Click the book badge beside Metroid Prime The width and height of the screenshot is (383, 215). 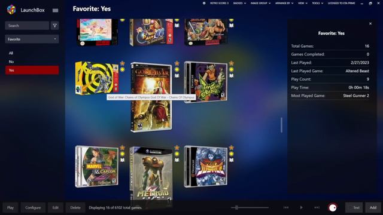pyautogui.click(x=177, y=160)
